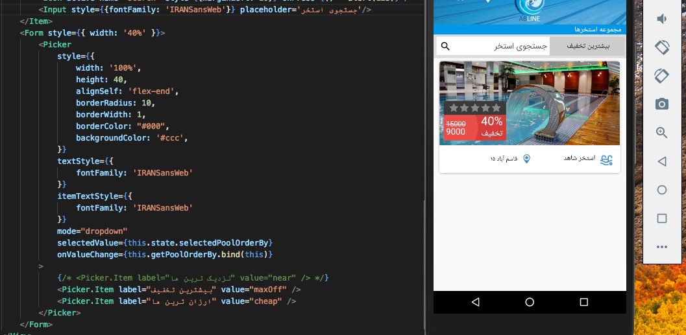
Task: Tap the Android home button in navigation bar
Action: (x=530, y=302)
